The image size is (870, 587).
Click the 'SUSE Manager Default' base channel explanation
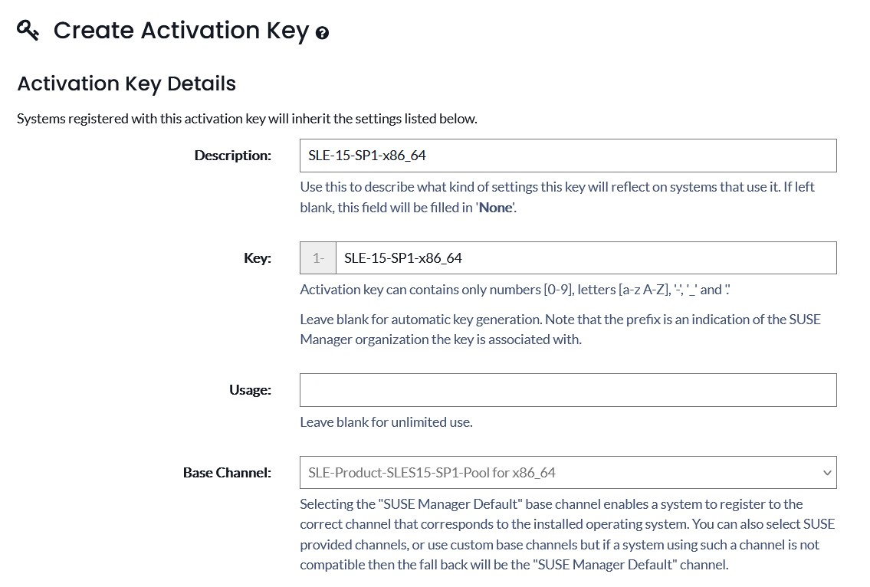(x=568, y=534)
